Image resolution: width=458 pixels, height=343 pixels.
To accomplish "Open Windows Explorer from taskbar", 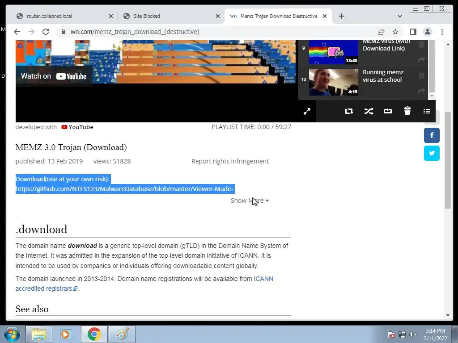I will [39, 334].
